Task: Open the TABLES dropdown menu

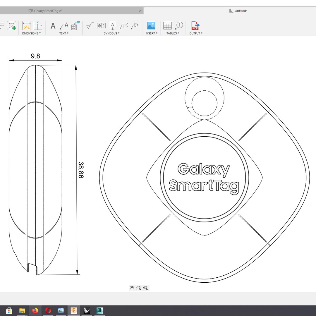Action: click(x=173, y=33)
